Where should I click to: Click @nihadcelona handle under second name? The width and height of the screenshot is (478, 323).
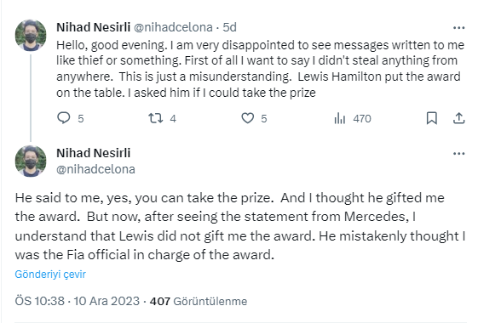(x=95, y=169)
